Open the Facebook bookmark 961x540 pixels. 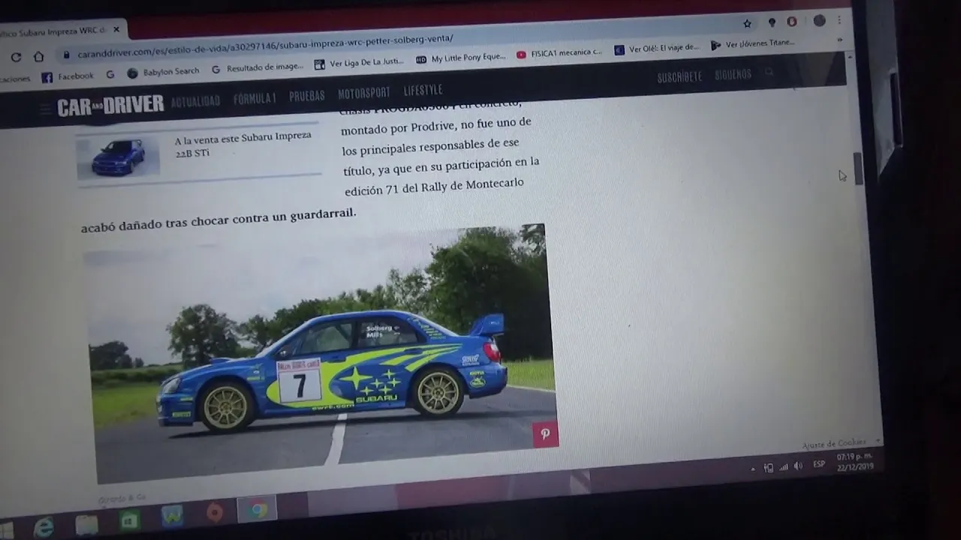pos(68,76)
